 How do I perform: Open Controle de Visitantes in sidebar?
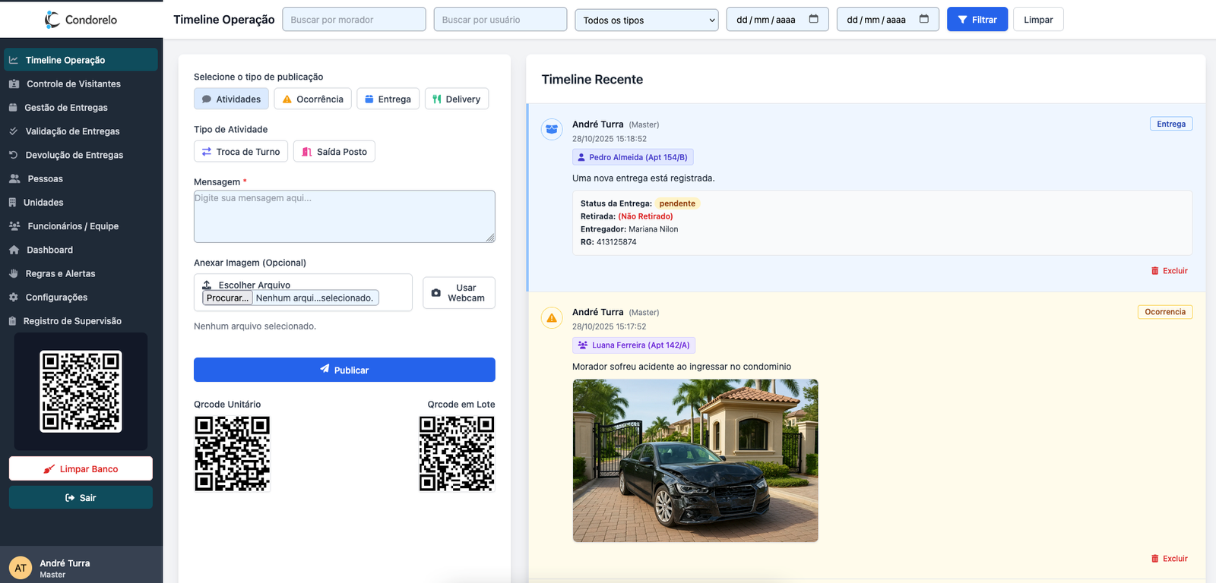(73, 84)
